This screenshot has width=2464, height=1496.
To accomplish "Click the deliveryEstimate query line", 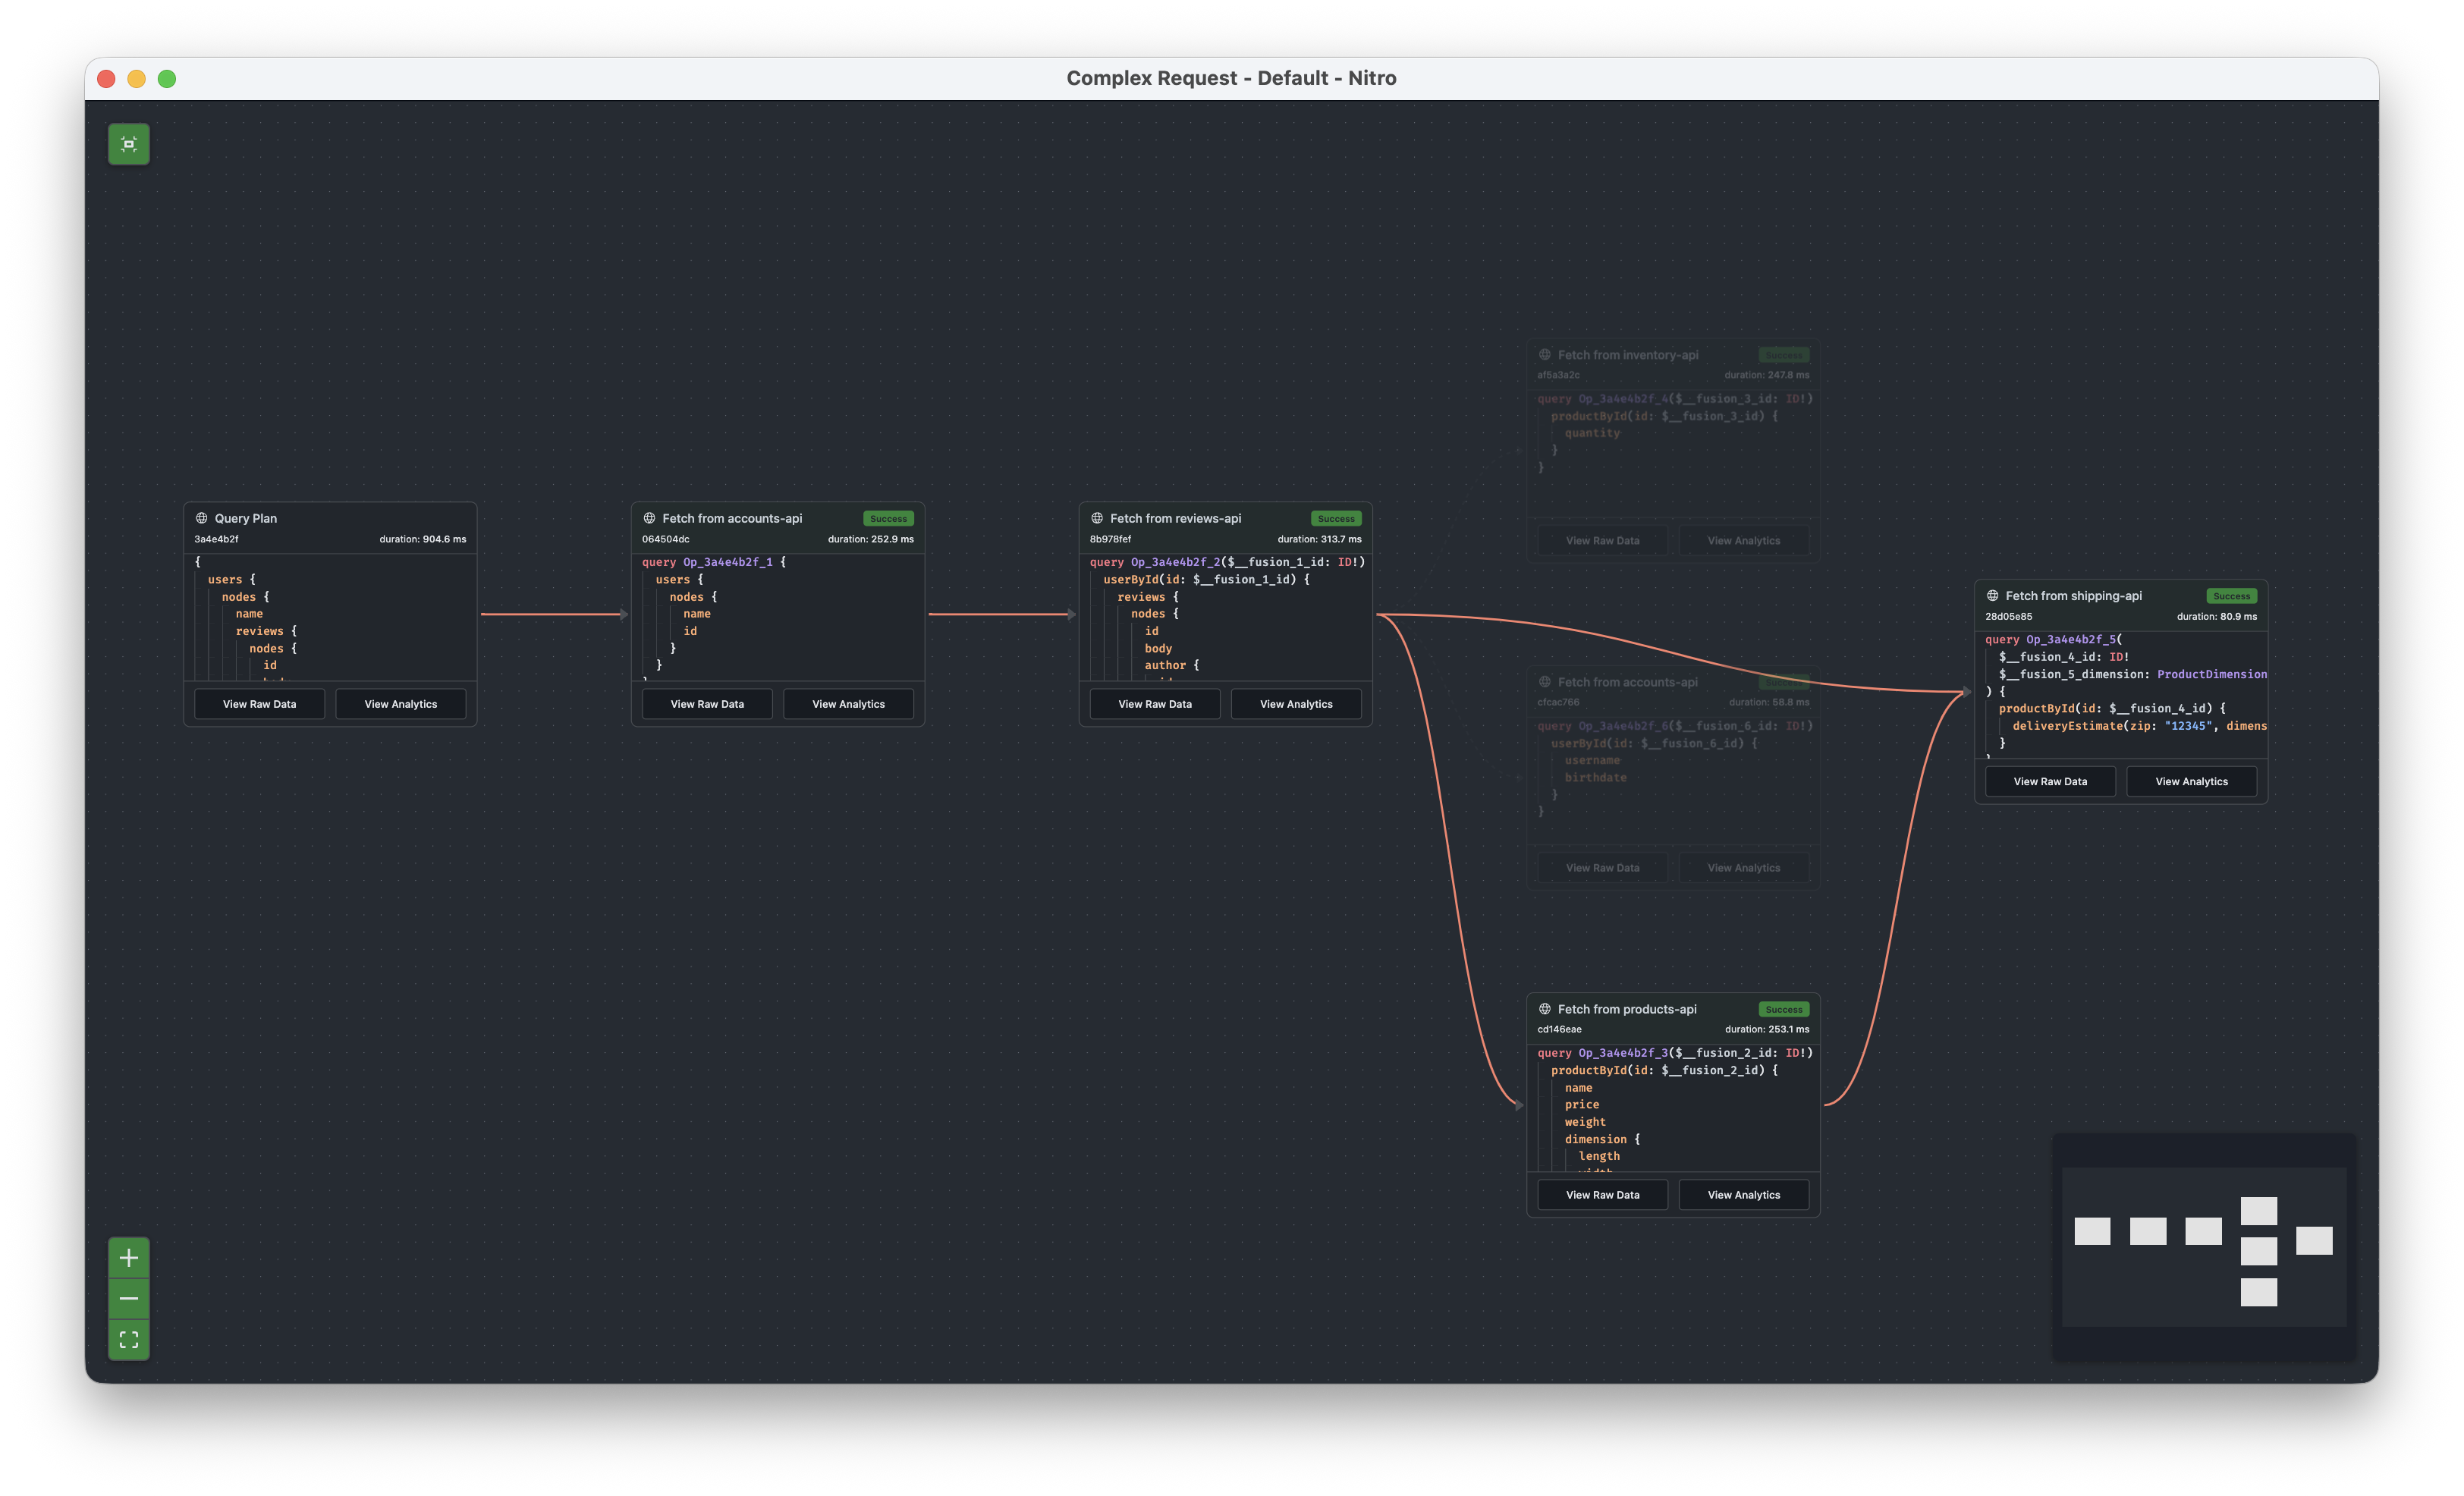I will tap(2139, 726).
